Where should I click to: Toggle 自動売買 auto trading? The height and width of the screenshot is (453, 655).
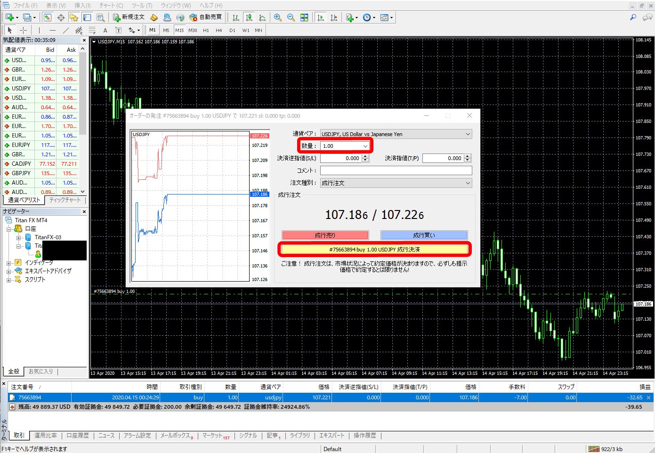(x=205, y=17)
